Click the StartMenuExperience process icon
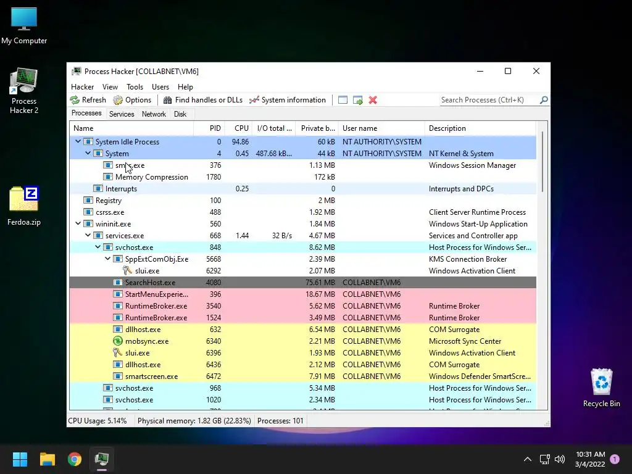This screenshot has height=474, width=632. pos(118,294)
